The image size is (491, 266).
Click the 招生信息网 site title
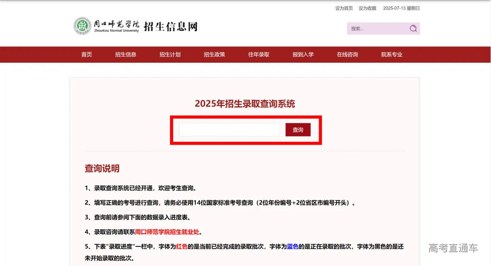click(170, 26)
